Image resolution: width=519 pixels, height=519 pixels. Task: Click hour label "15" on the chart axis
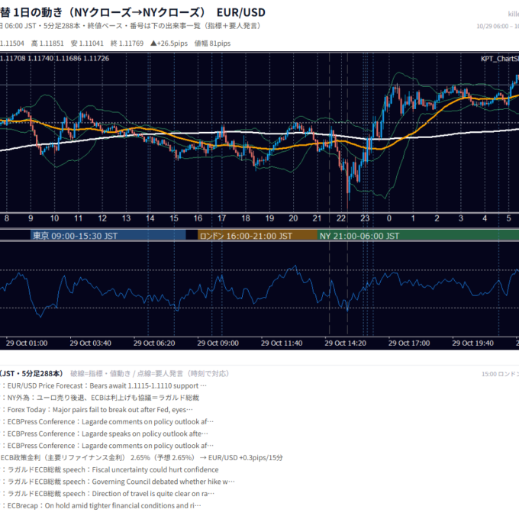pyautogui.click(x=174, y=218)
